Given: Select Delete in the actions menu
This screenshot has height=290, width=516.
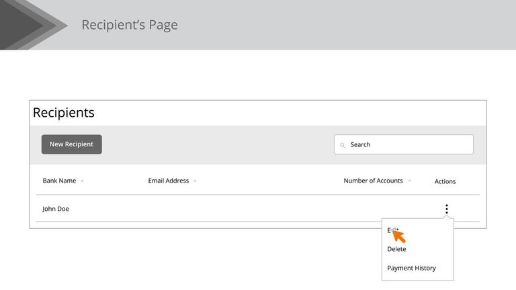Looking at the screenshot, I should click(396, 249).
